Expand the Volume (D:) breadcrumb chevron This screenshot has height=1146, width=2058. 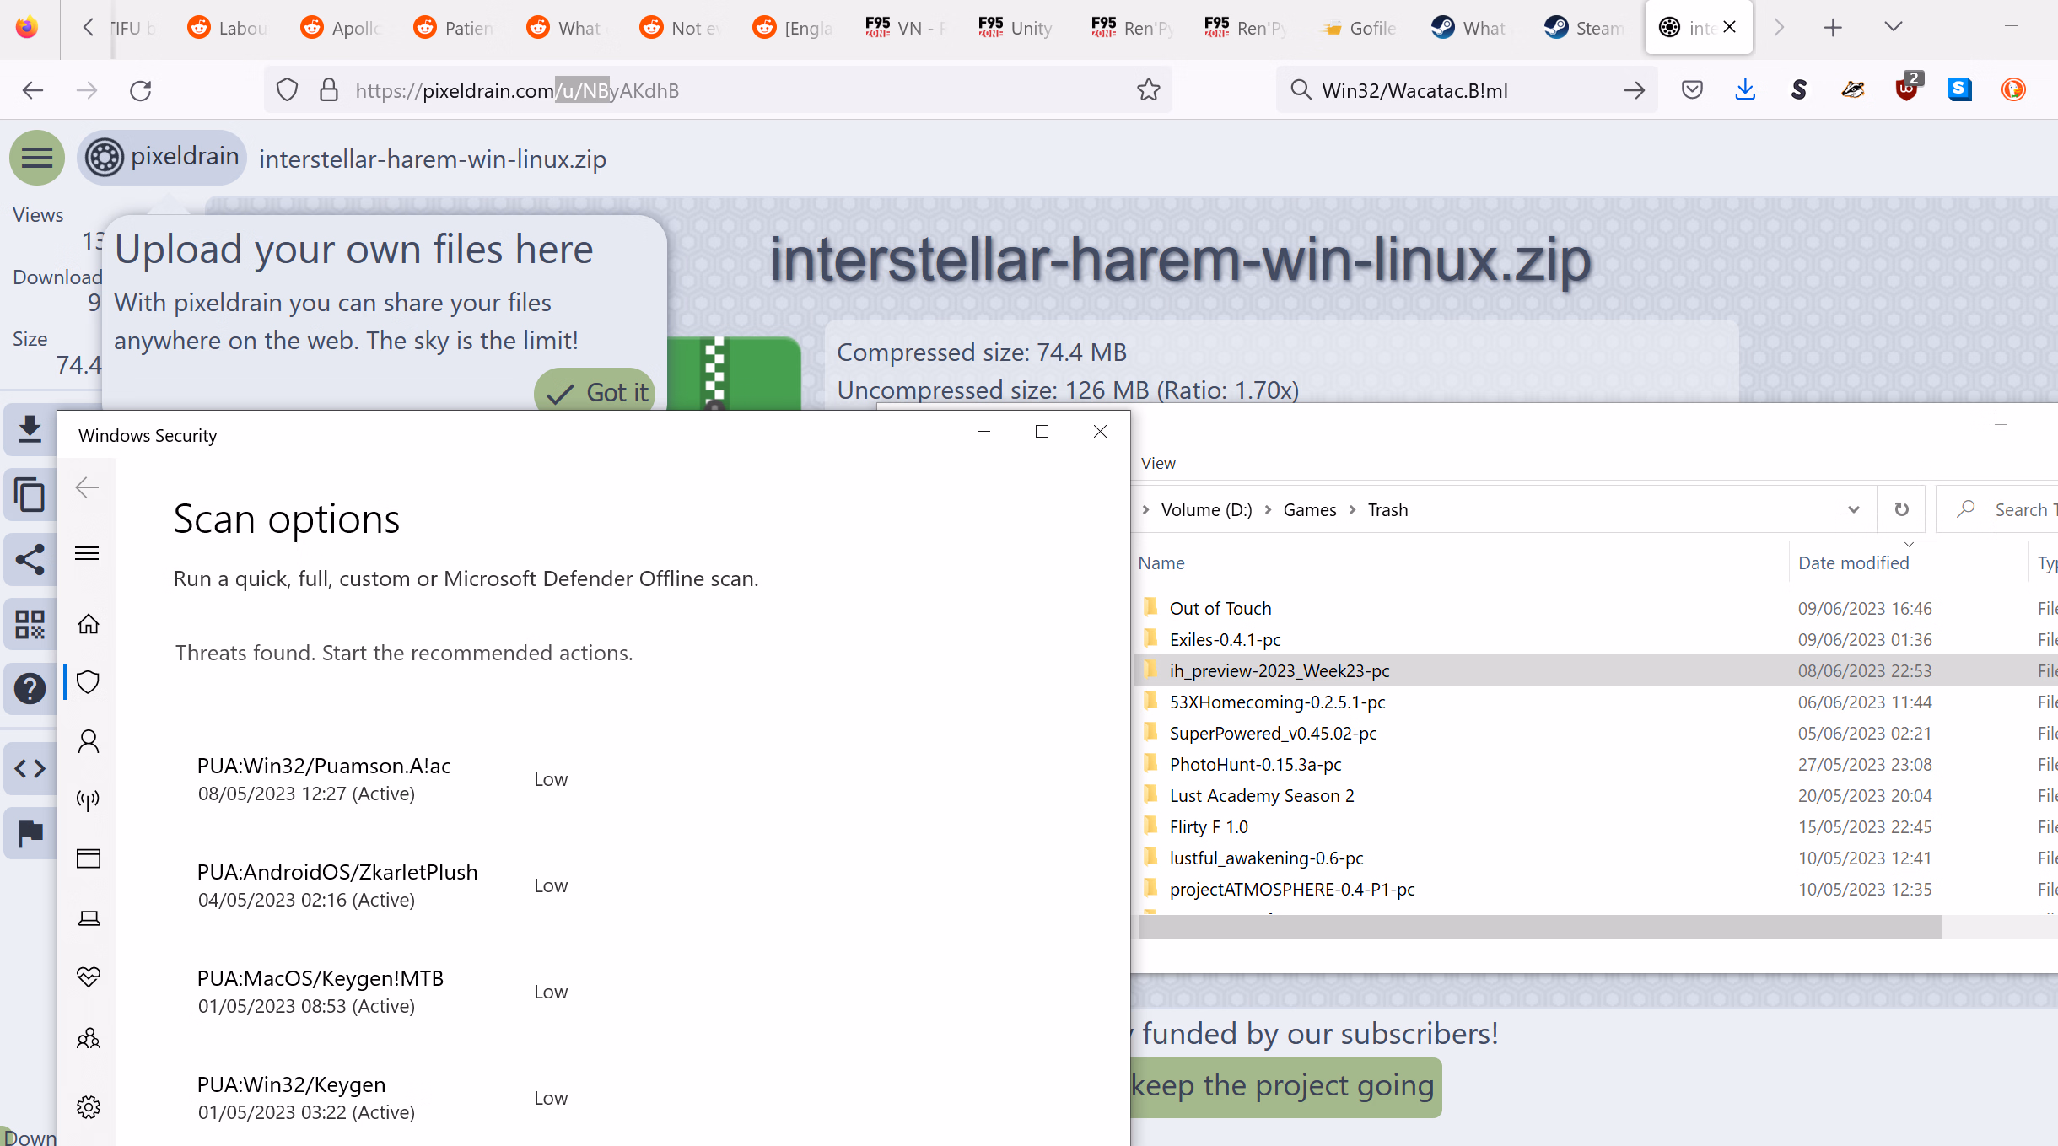point(1267,509)
